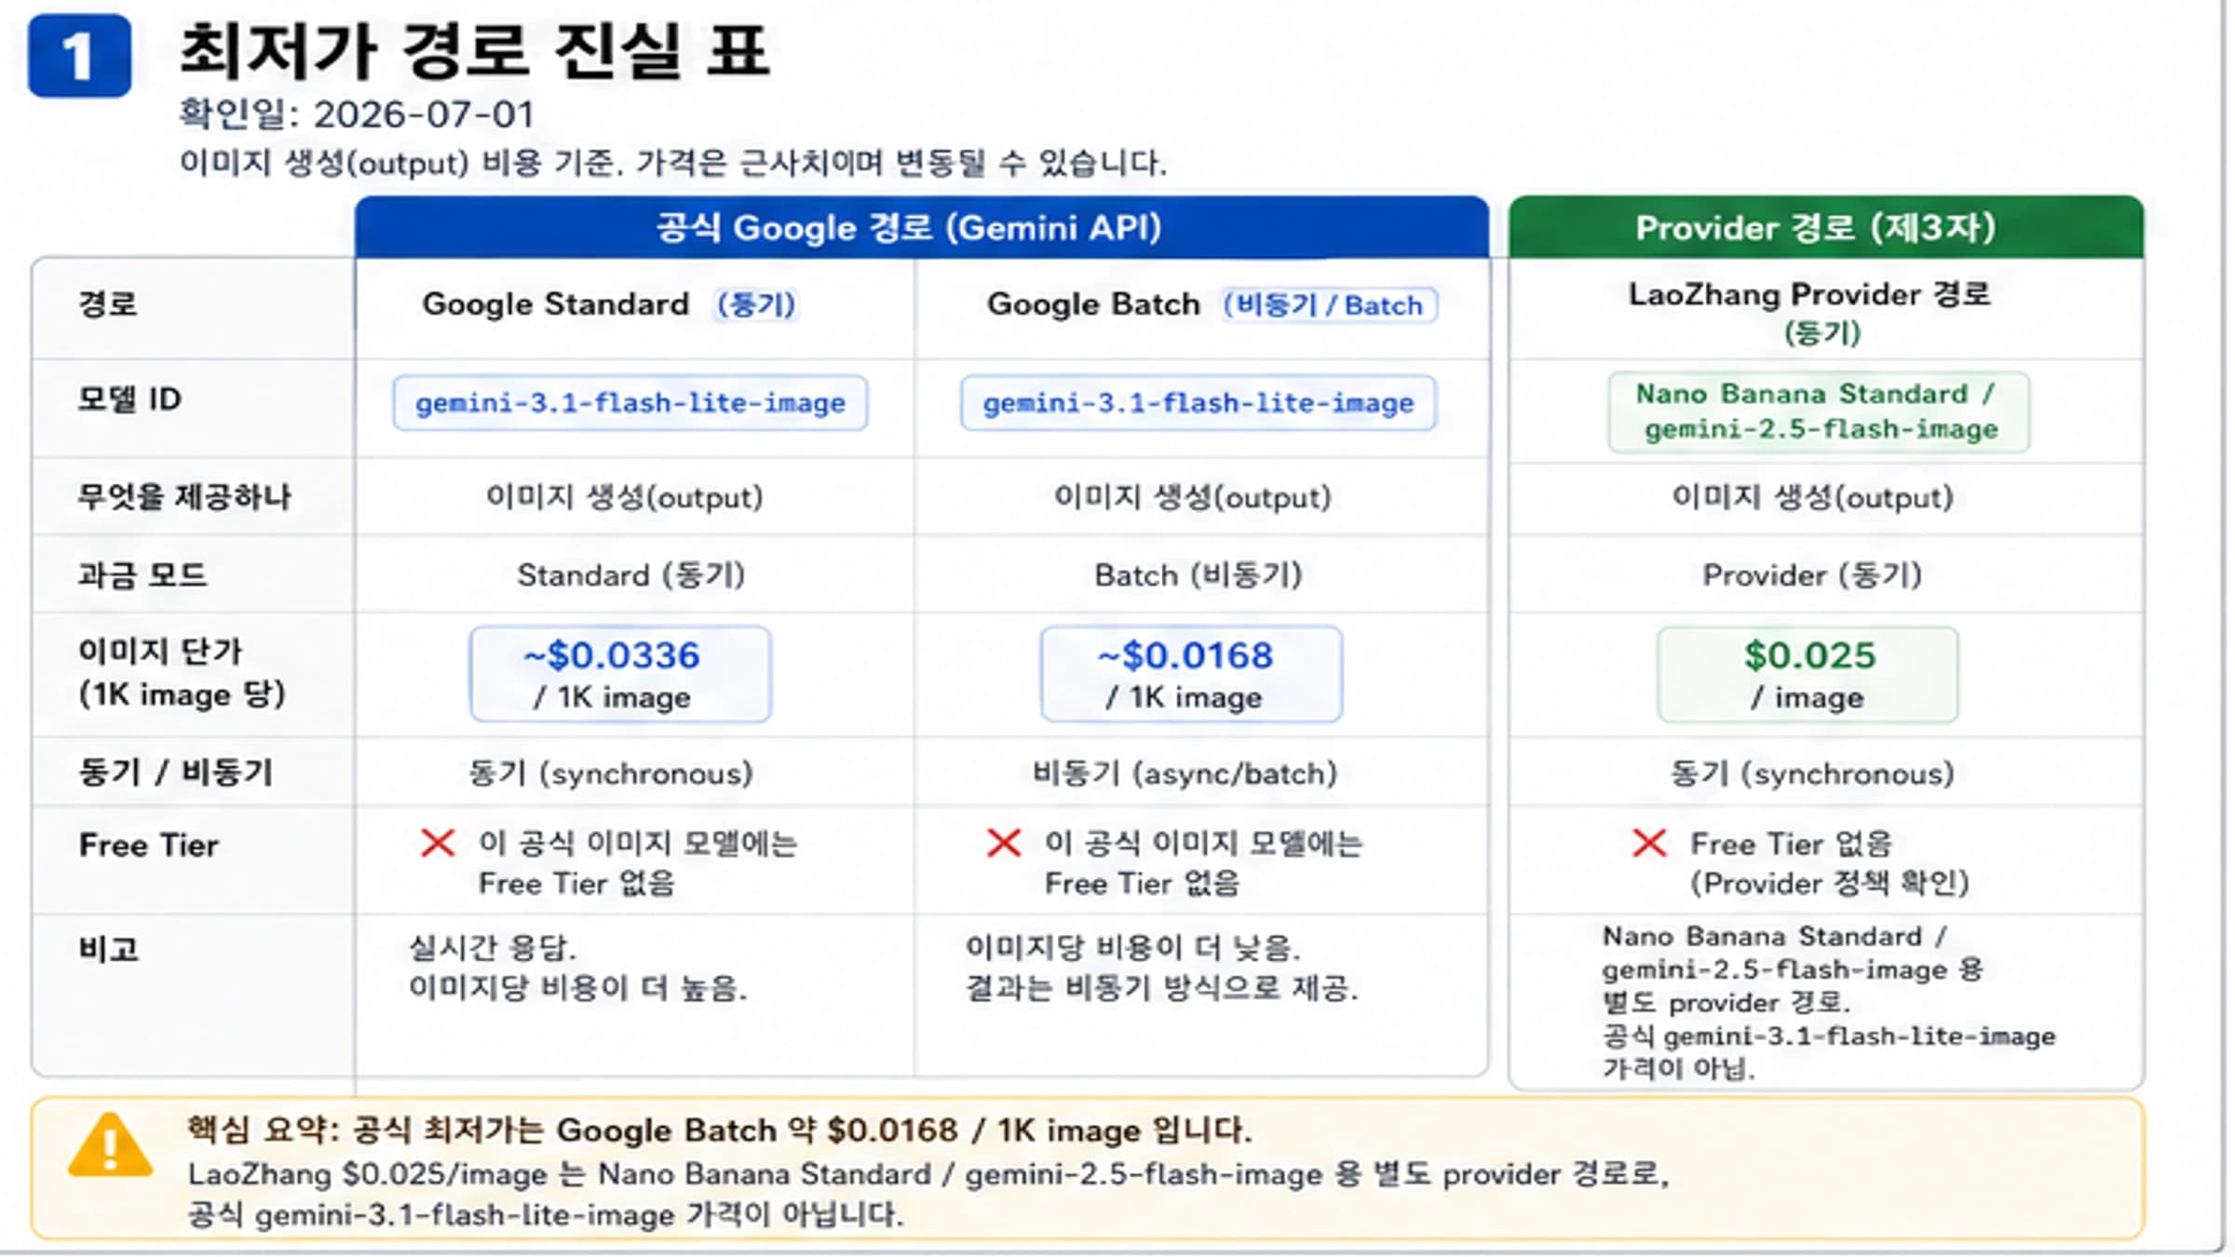Click the banner line starting LaoZhang $0.025/image

(928, 1174)
